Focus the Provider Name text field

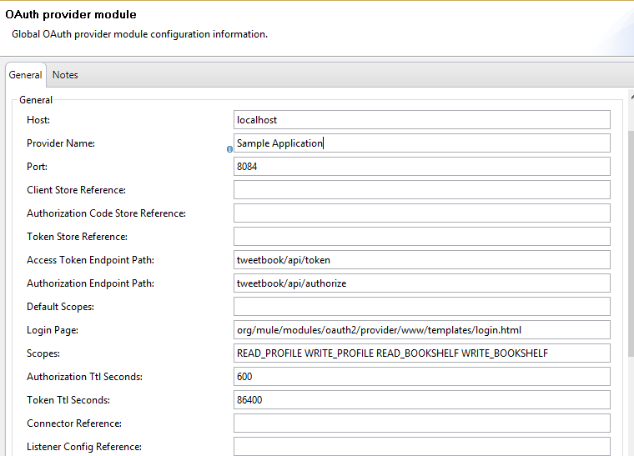422,143
